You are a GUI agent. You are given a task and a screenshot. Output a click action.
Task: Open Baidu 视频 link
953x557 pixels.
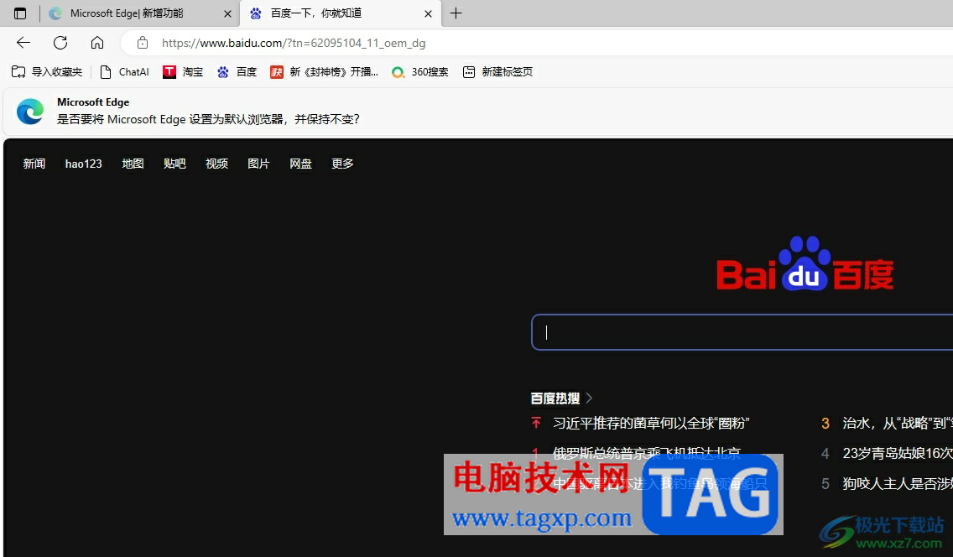[216, 164]
